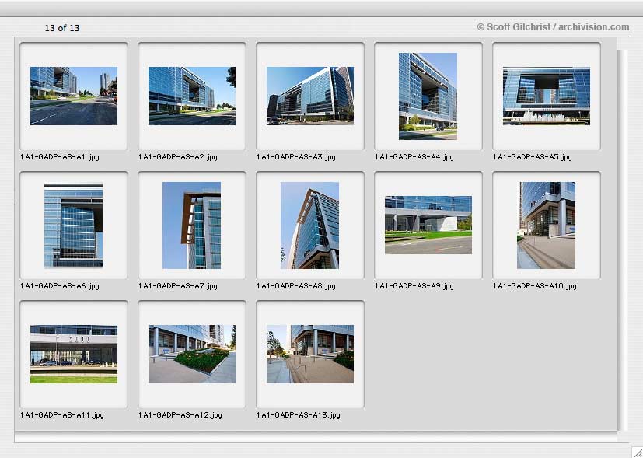Viewport: 643px width, 458px height.
Task: Select the 1A1-GADP-AS-A11.jpg entrance thumbnail
Action: tap(74, 355)
